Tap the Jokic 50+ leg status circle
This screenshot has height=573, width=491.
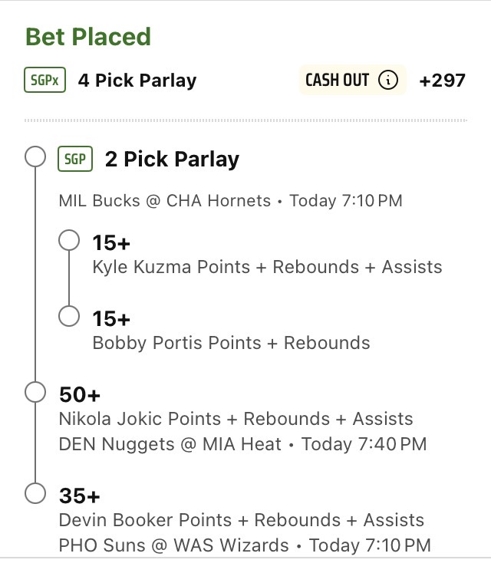tap(35, 392)
